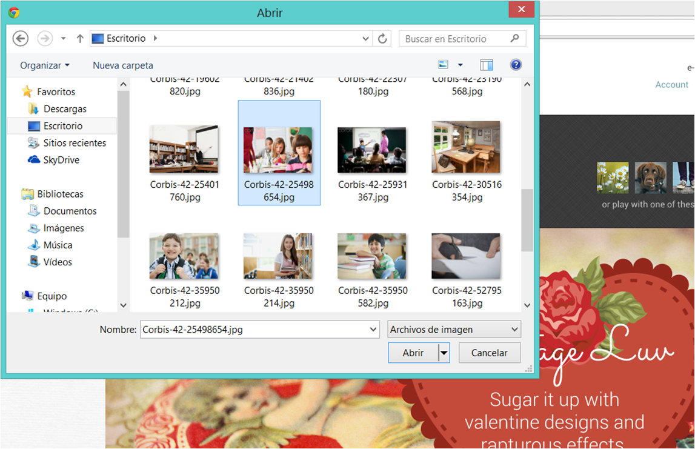Screen dimensions: 695x449
Task: Click the file list scrollbar thumb
Action: (527, 221)
